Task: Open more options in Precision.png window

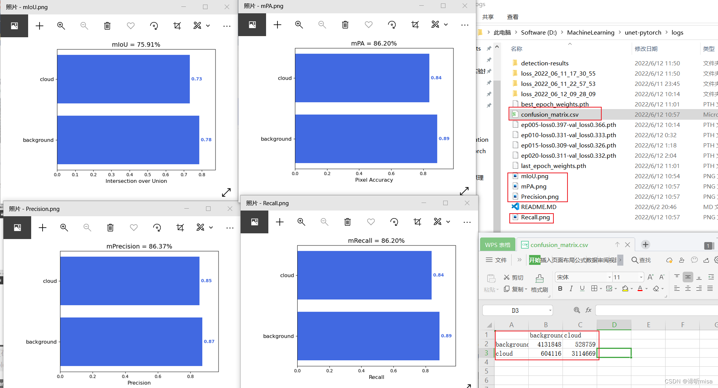Action: (x=230, y=228)
